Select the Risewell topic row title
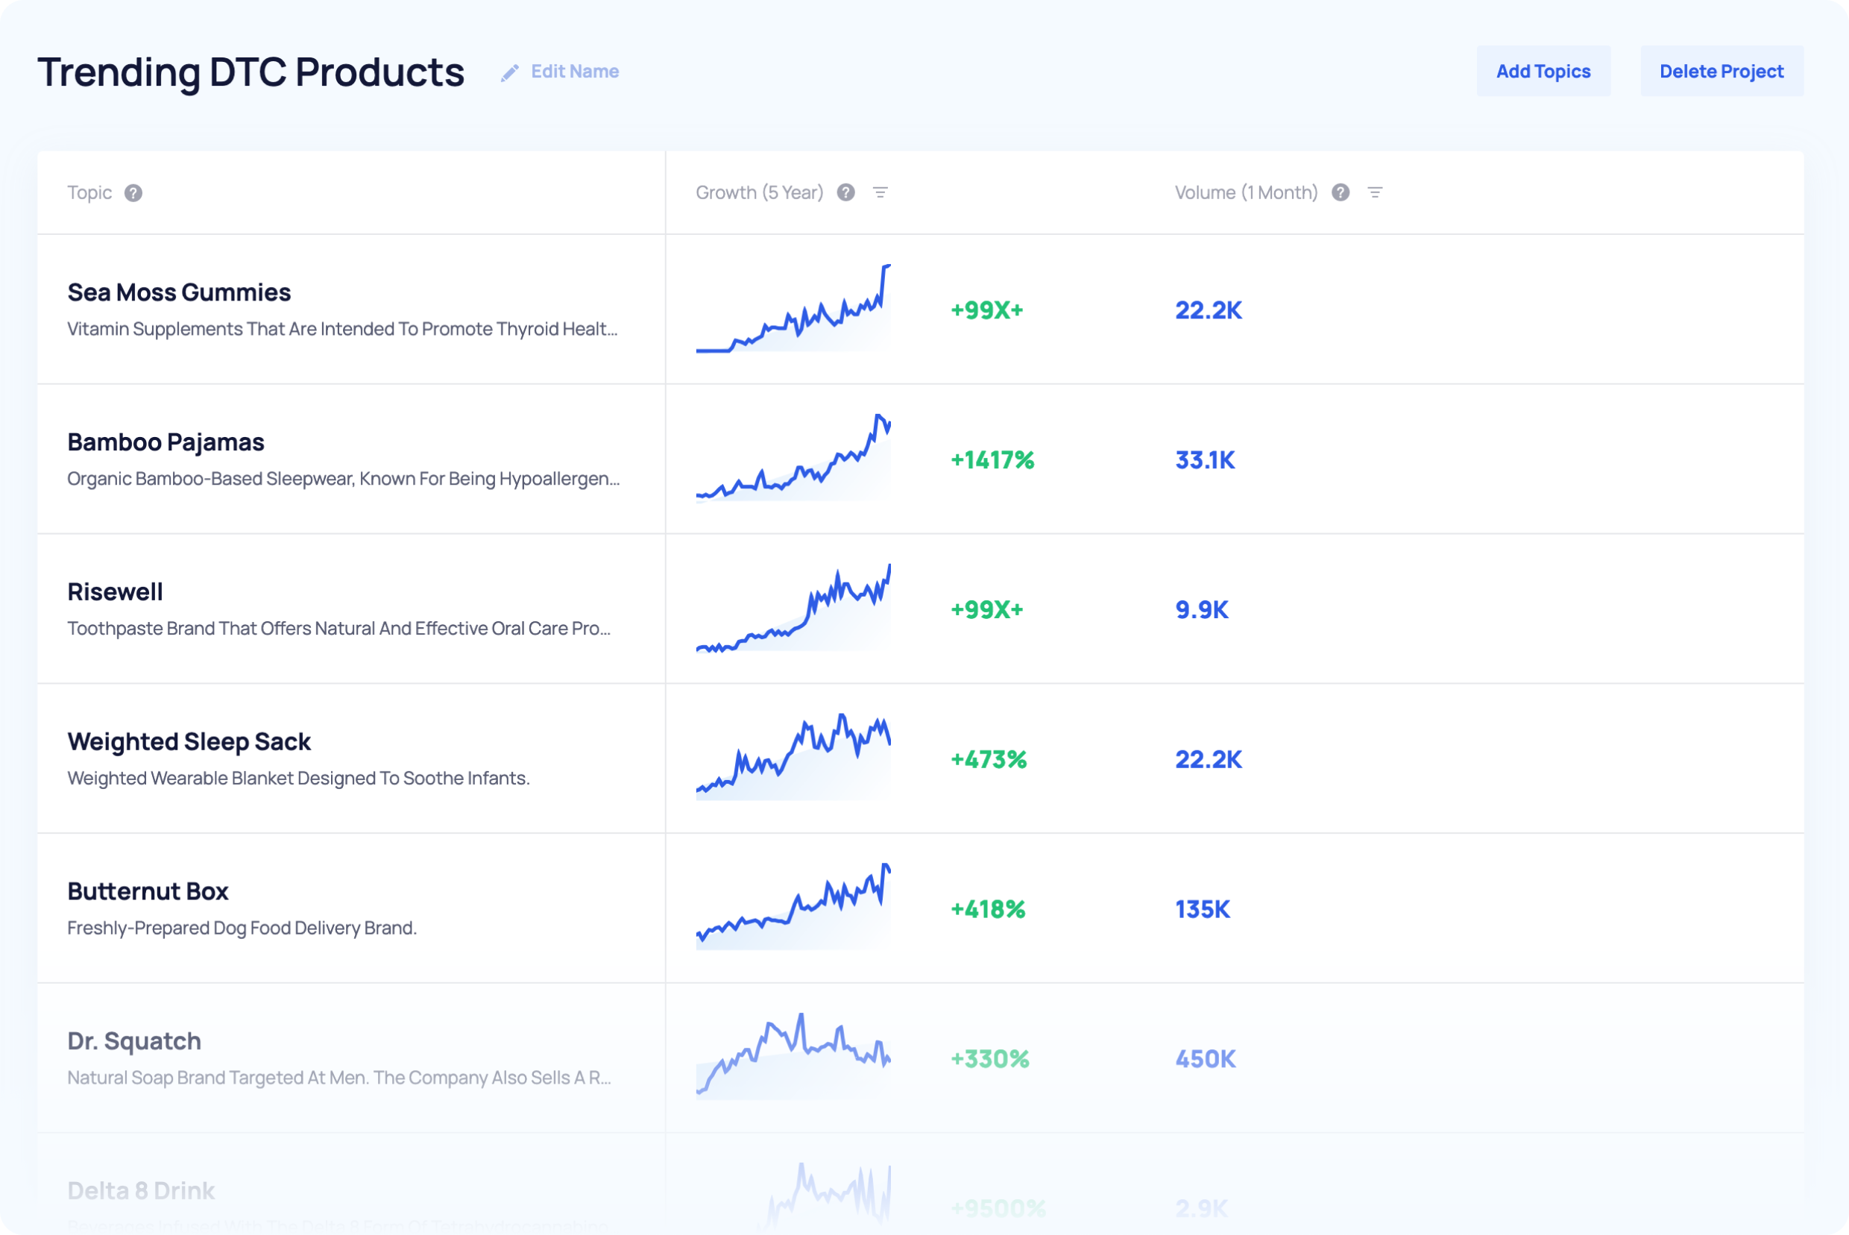 click(x=115, y=591)
